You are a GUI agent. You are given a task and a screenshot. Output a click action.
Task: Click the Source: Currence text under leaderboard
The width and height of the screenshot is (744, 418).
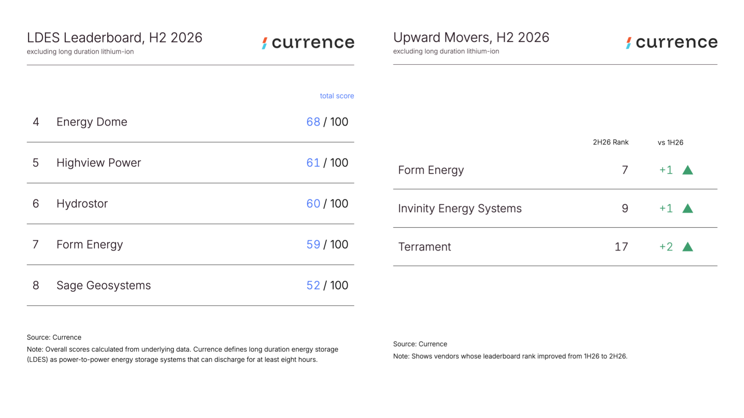click(x=54, y=337)
